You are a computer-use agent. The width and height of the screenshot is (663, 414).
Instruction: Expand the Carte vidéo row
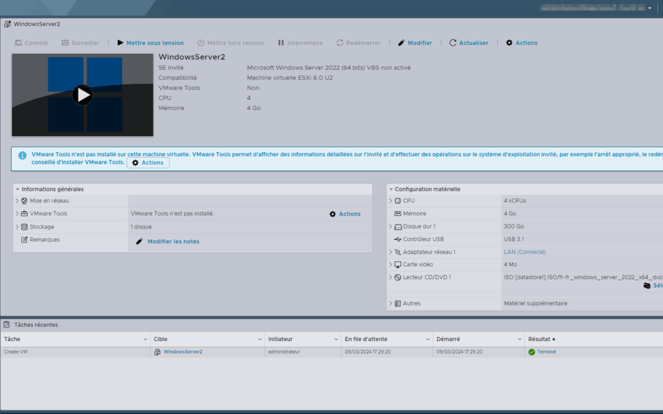point(390,264)
